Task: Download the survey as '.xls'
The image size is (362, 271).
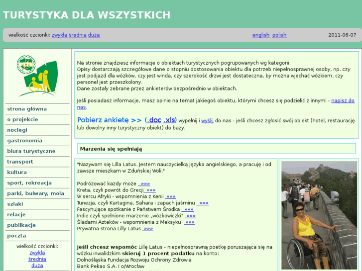Action: (x=169, y=120)
